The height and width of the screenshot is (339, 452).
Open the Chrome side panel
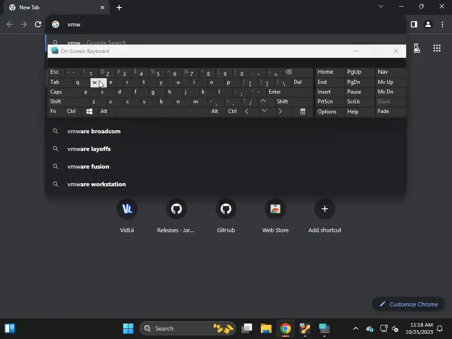(x=414, y=25)
